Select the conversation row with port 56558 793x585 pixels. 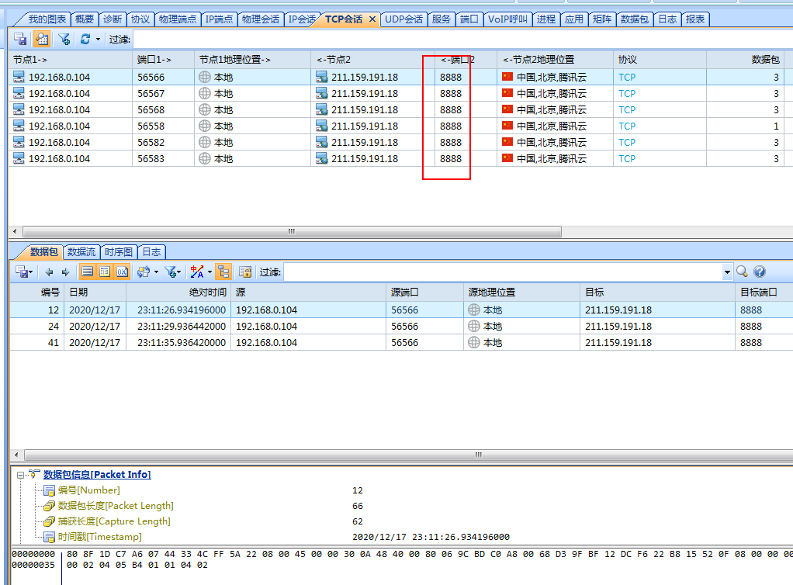pyautogui.click(x=397, y=126)
